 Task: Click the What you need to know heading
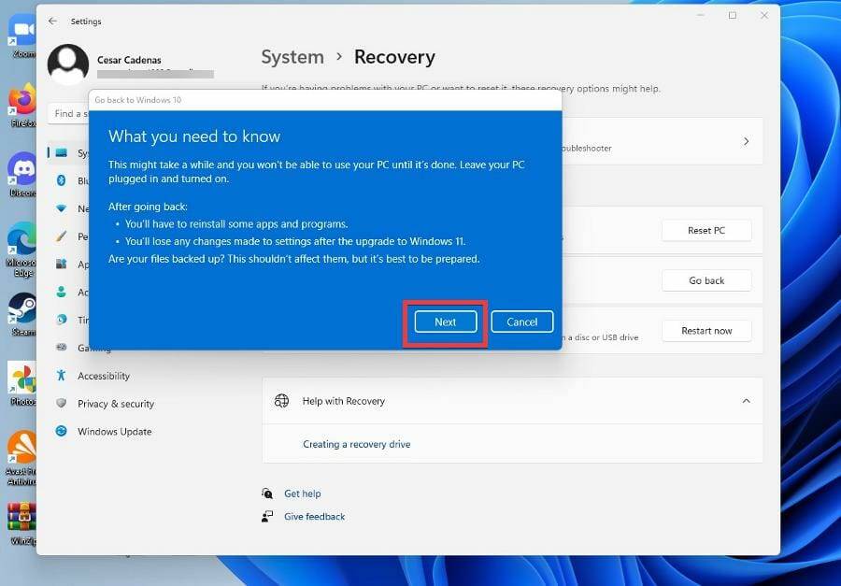(194, 136)
